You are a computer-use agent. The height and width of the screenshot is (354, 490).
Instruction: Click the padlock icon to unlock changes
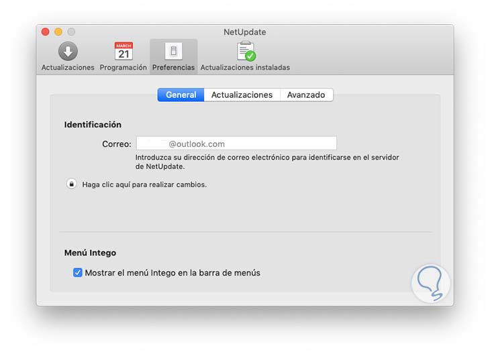(x=72, y=184)
